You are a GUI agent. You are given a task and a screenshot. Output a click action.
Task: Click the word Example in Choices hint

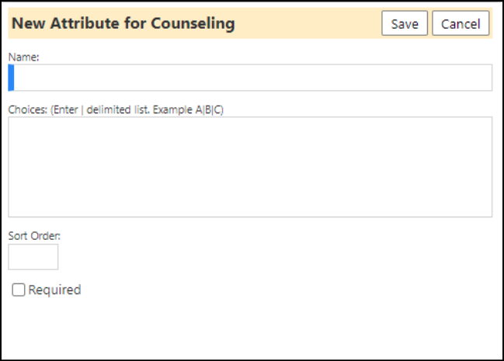pyautogui.click(x=172, y=109)
